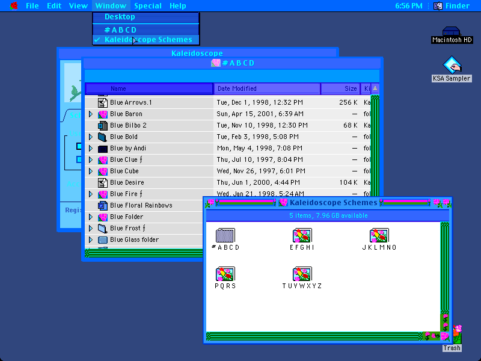
Task: Expand the Blue Clue ƒ folder
Action: click(x=91, y=159)
